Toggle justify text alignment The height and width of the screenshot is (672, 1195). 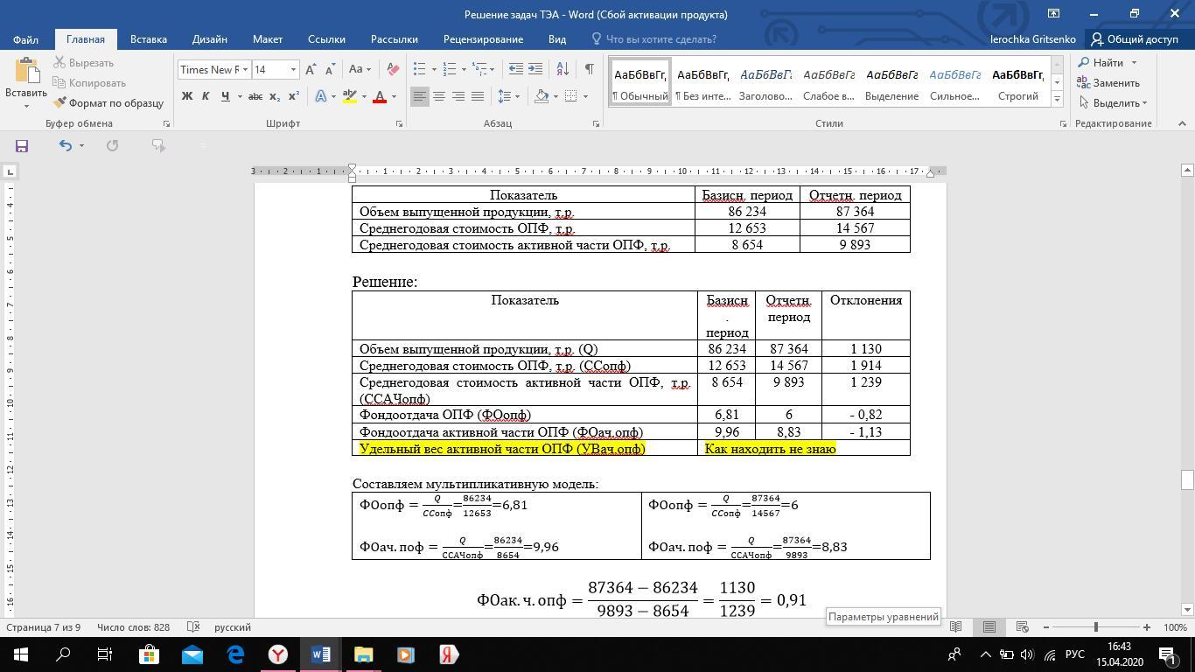click(x=478, y=96)
